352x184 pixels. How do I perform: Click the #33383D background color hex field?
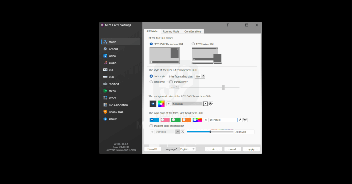click(x=187, y=104)
